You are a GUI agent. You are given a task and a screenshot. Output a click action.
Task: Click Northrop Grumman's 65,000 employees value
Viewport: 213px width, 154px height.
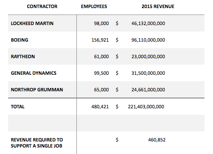pos(101,90)
